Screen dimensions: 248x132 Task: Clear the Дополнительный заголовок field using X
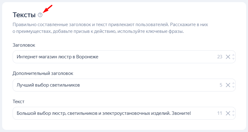tap(228, 85)
